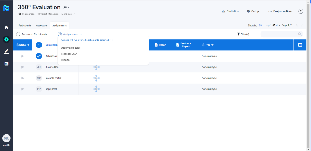Open the bar chart sidebar icon
Viewport: 311px width, 151px height.
[6, 63]
